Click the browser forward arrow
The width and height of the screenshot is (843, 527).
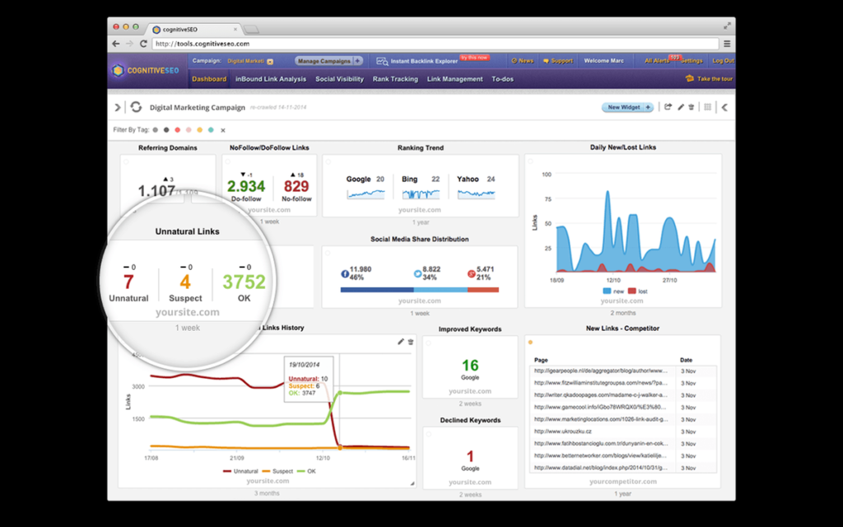[x=129, y=44]
